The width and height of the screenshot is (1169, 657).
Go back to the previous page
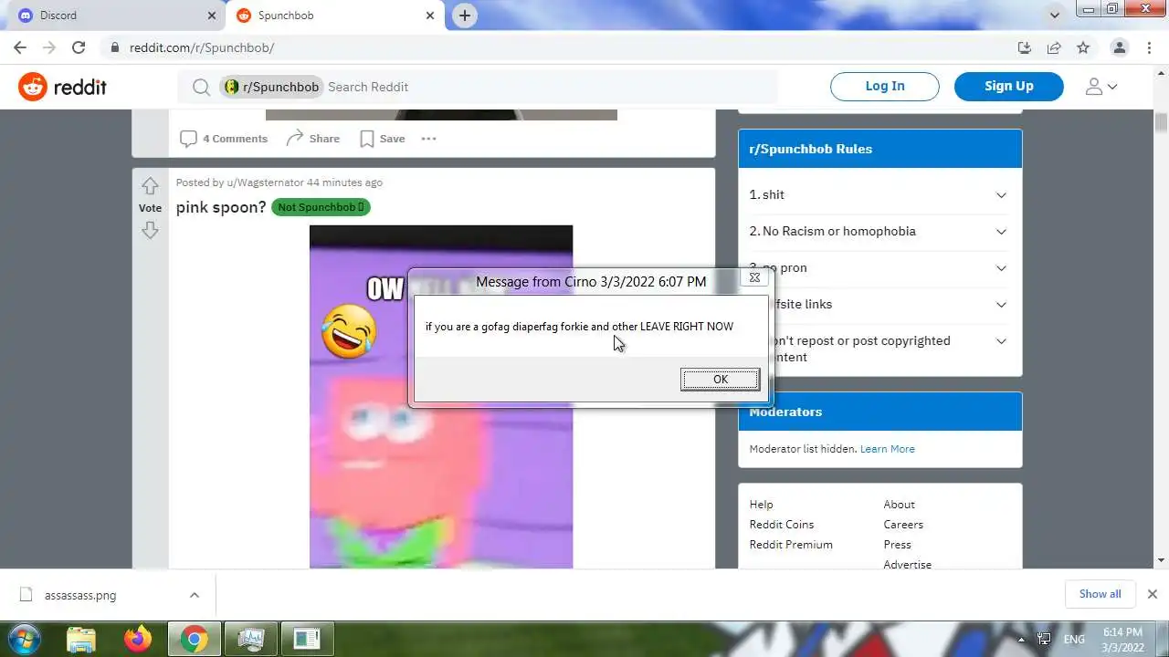tap(20, 47)
